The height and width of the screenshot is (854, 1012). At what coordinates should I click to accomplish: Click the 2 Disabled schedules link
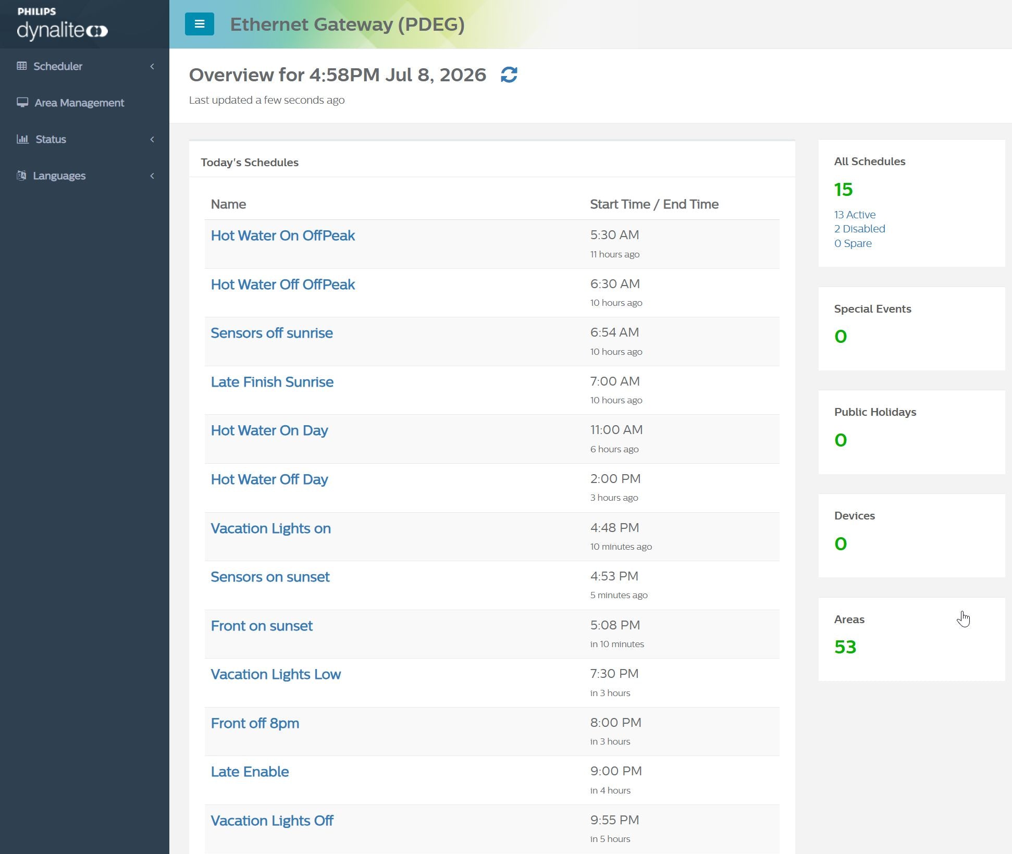[x=859, y=229]
